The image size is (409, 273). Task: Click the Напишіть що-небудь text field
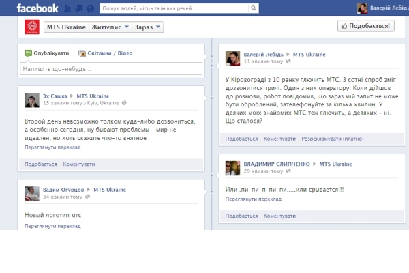pyautogui.click(x=111, y=69)
